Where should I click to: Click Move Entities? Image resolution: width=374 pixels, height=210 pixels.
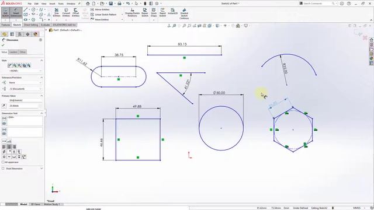100,19
